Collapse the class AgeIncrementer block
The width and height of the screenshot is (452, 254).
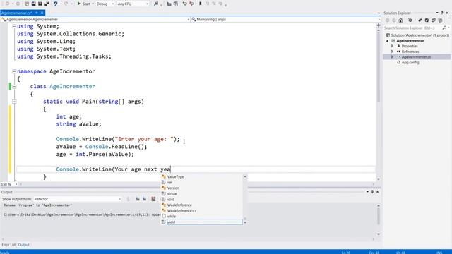[x=14, y=86]
